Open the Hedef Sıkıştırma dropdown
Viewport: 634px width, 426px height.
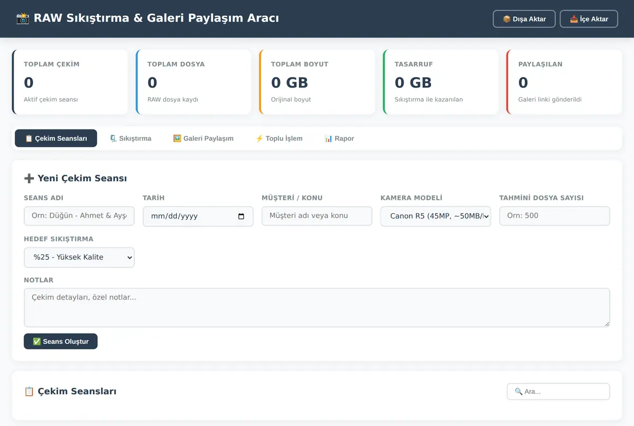point(79,257)
